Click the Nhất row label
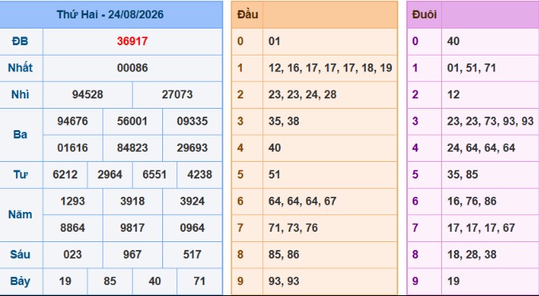 coord(21,68)
